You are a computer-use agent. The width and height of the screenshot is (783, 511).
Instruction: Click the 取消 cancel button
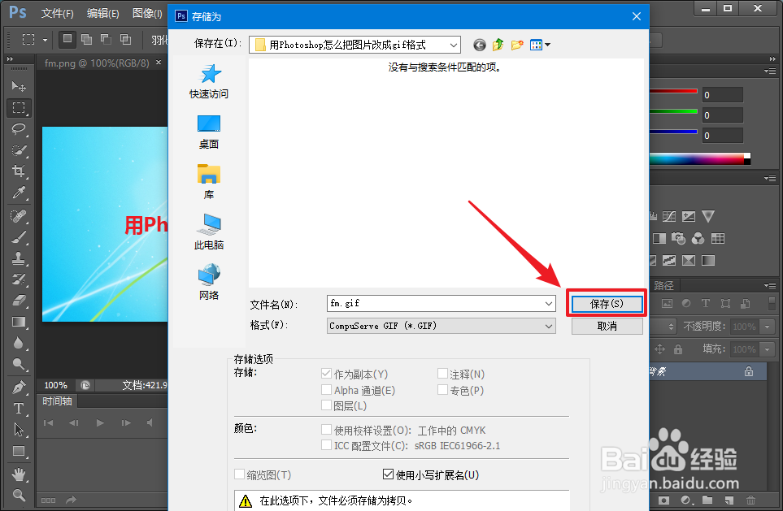607,327
